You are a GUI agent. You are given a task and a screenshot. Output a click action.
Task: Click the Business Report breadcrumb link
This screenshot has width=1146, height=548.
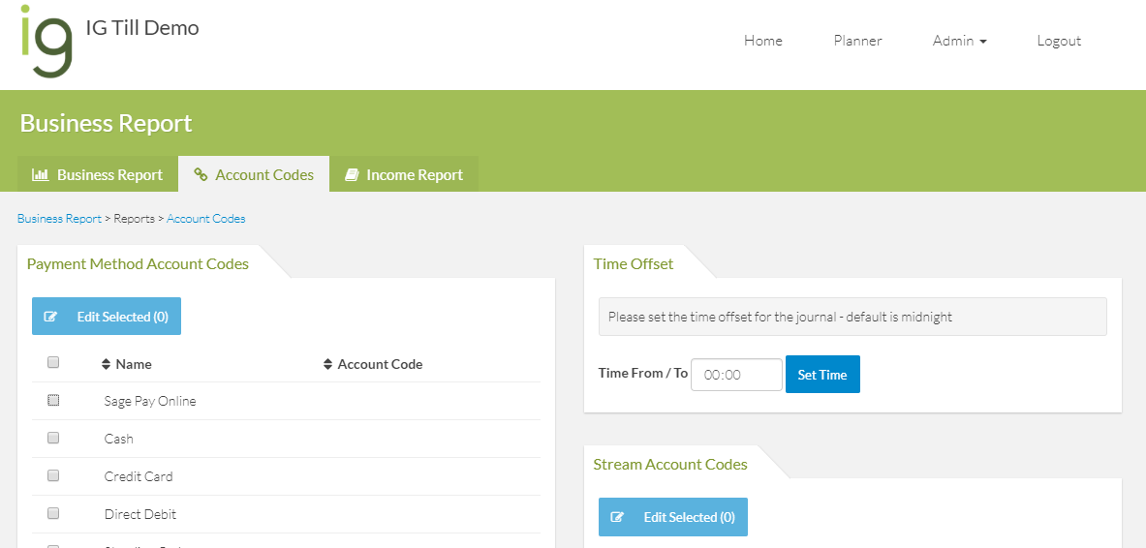59,219
